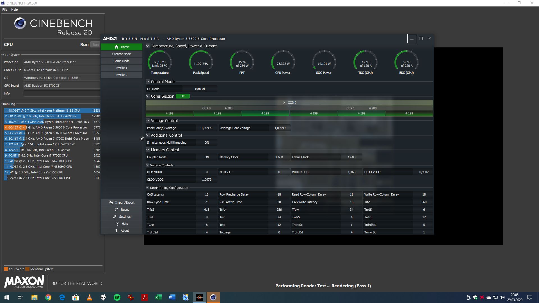Open Spotify from the taskbar
539x303 pixels.
tap(117, 297)
